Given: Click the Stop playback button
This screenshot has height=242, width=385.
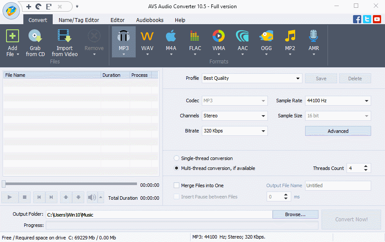Looking at the screenshot, I should click(25, 197).
